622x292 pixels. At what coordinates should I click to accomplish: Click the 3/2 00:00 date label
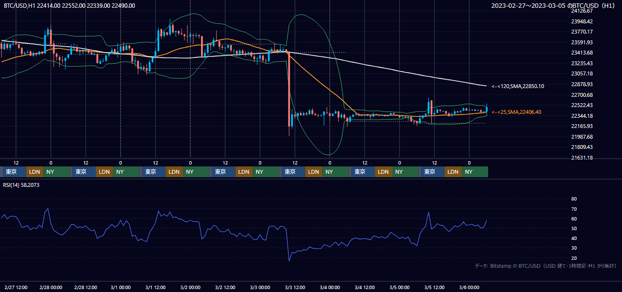point(190,287)
